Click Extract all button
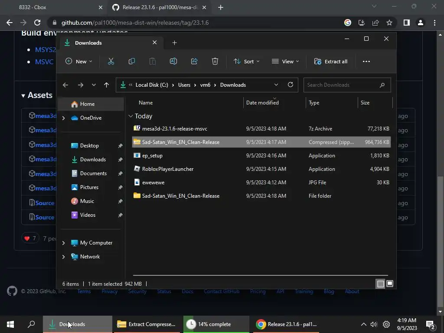This screenshot has width=444, height=333. pyautogui.click(x=331, y=62)
